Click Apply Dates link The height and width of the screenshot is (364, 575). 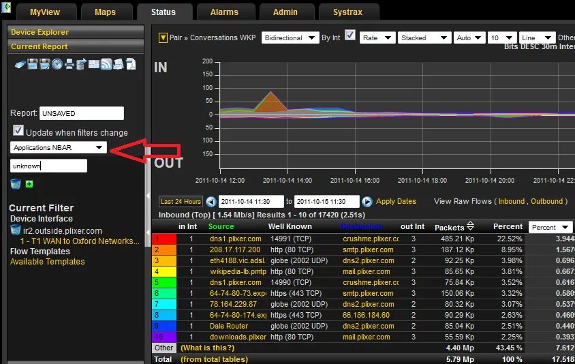pos(396,201)
